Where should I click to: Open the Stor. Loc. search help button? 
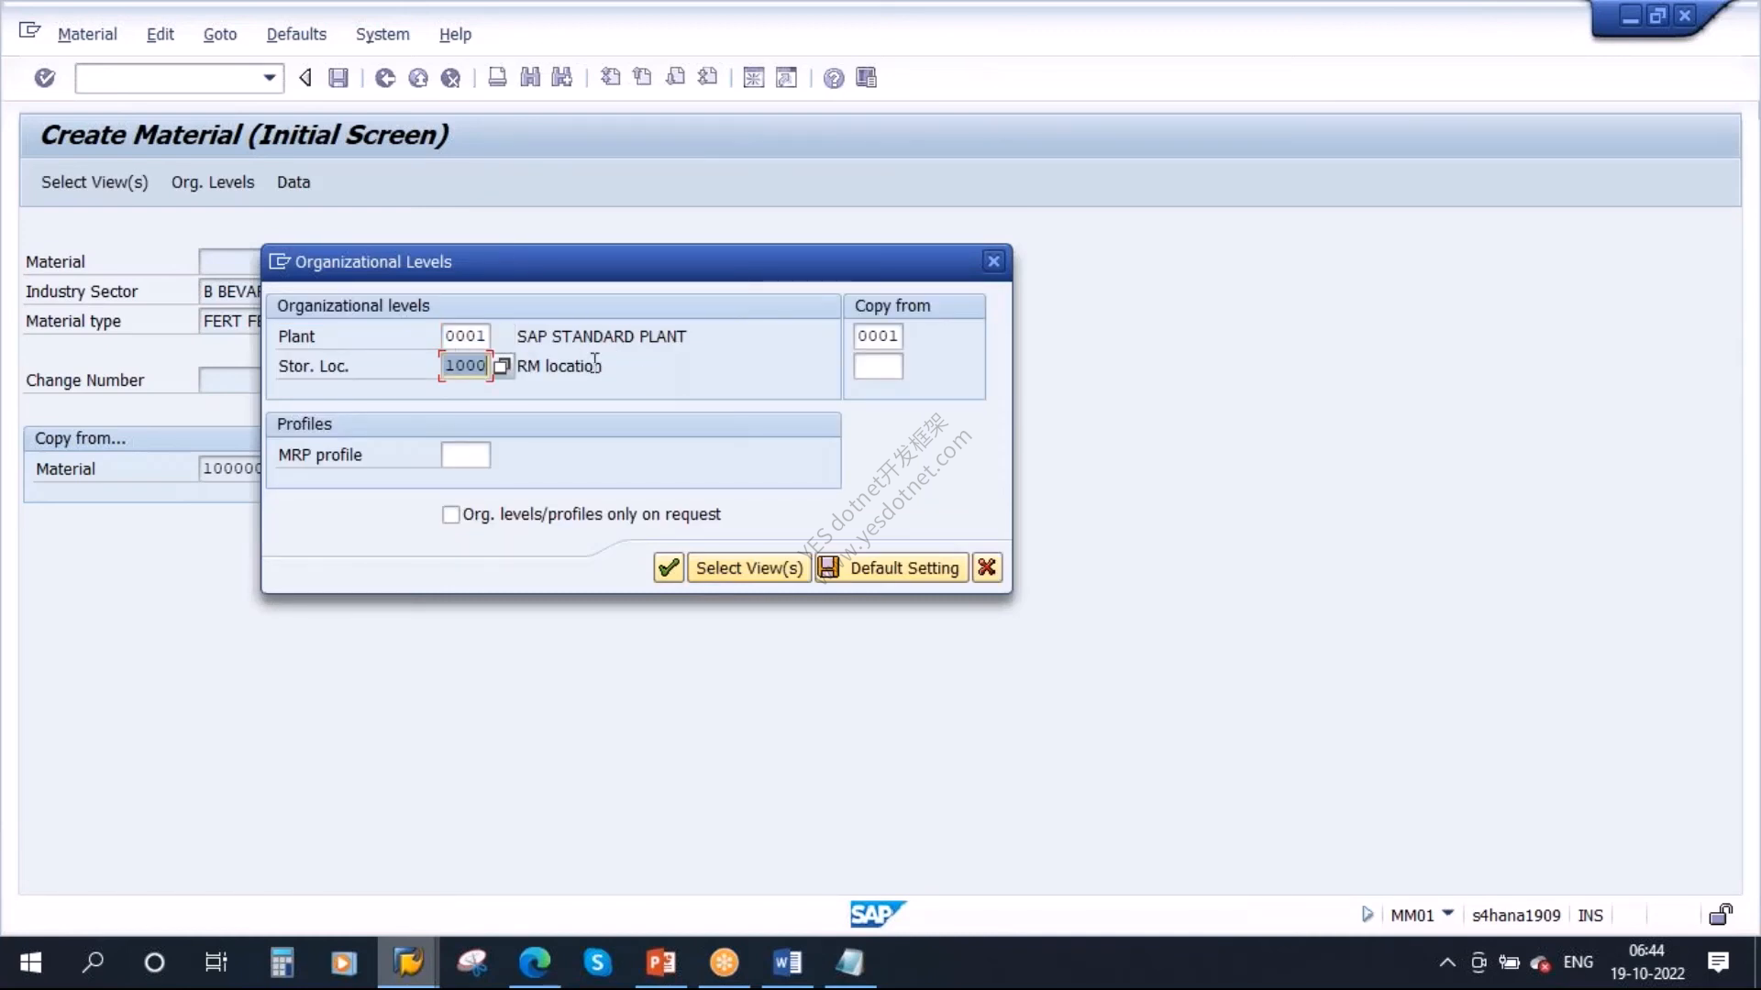(x=503, y=366)
